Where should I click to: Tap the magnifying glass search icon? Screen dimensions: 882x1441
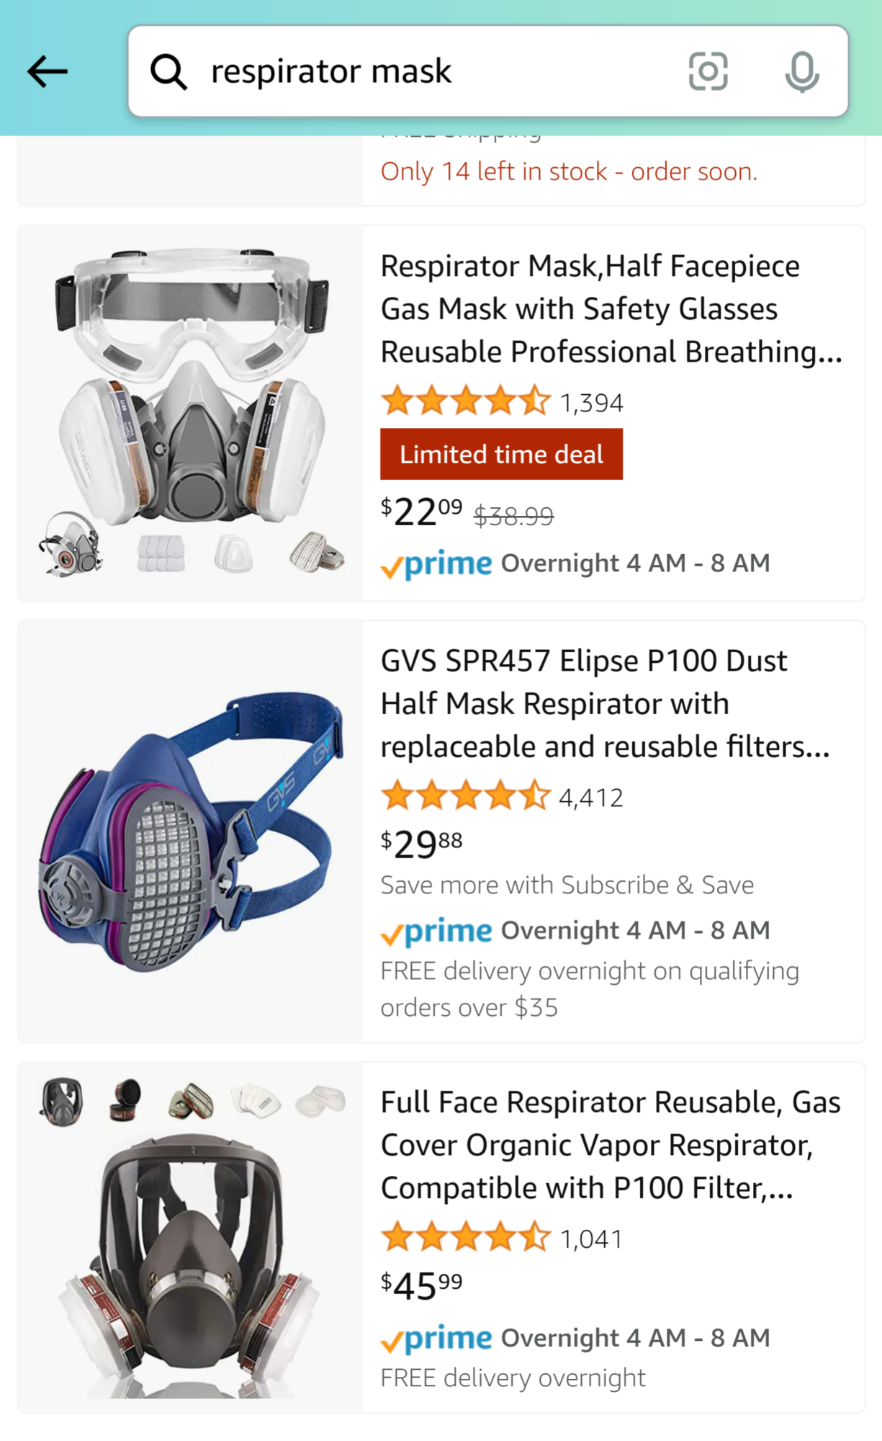tap(168, 71)
